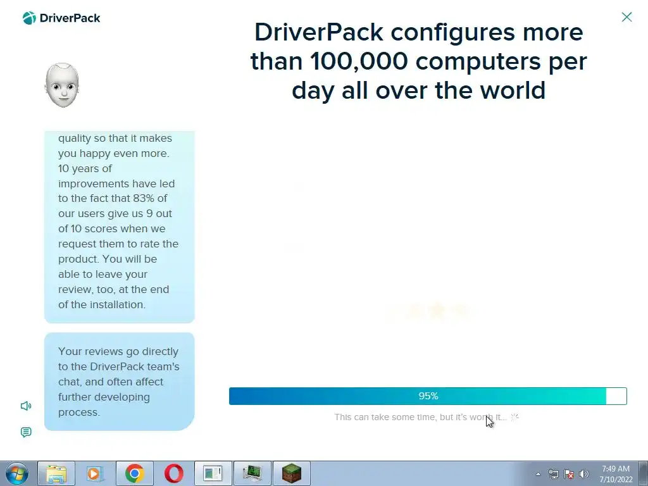Click the taskbar clock showing 7:49 AM
This screenshot has height=486, width=648.
click(x=616, y=474)
